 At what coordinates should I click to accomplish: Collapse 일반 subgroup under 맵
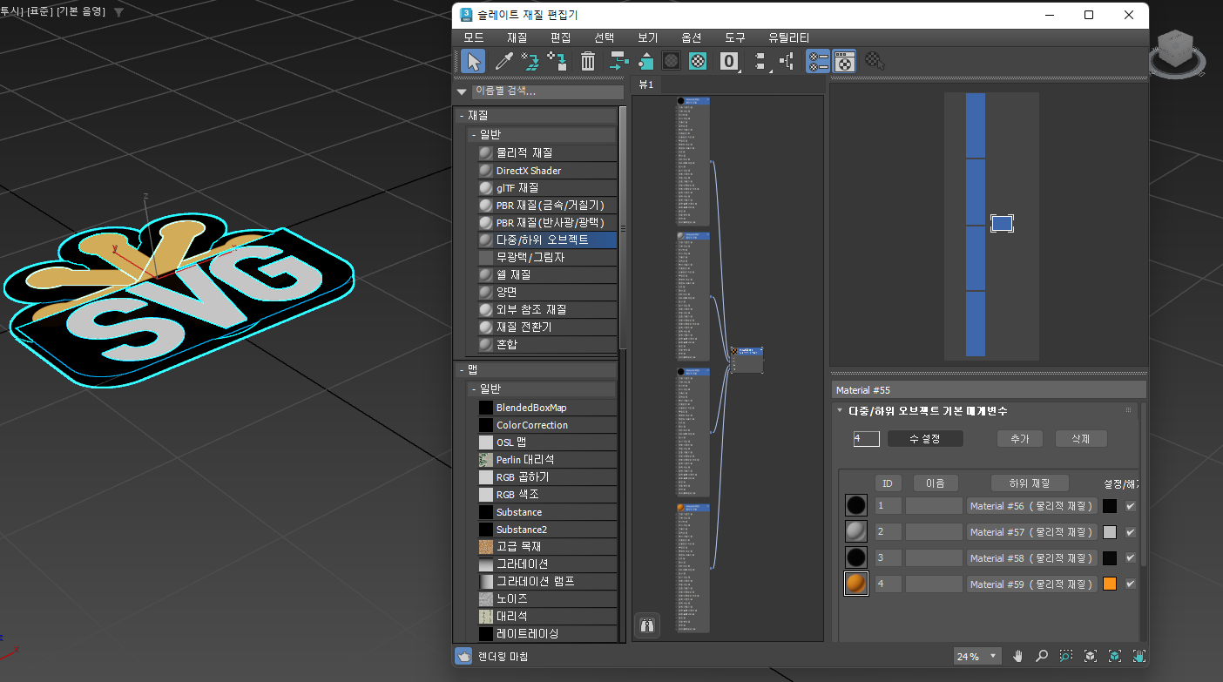(x=473, y=388)
